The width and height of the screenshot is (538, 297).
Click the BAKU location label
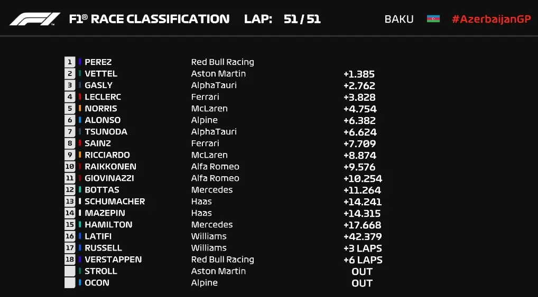coord(399,19)
